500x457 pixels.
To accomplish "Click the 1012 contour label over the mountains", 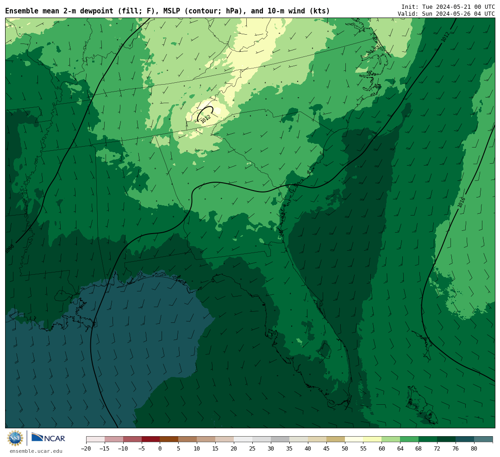I will tap(206, 119).
